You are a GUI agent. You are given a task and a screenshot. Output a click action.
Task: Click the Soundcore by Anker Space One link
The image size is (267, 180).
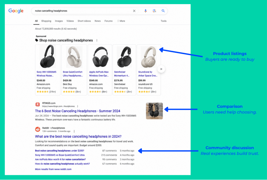click(148, 74)
